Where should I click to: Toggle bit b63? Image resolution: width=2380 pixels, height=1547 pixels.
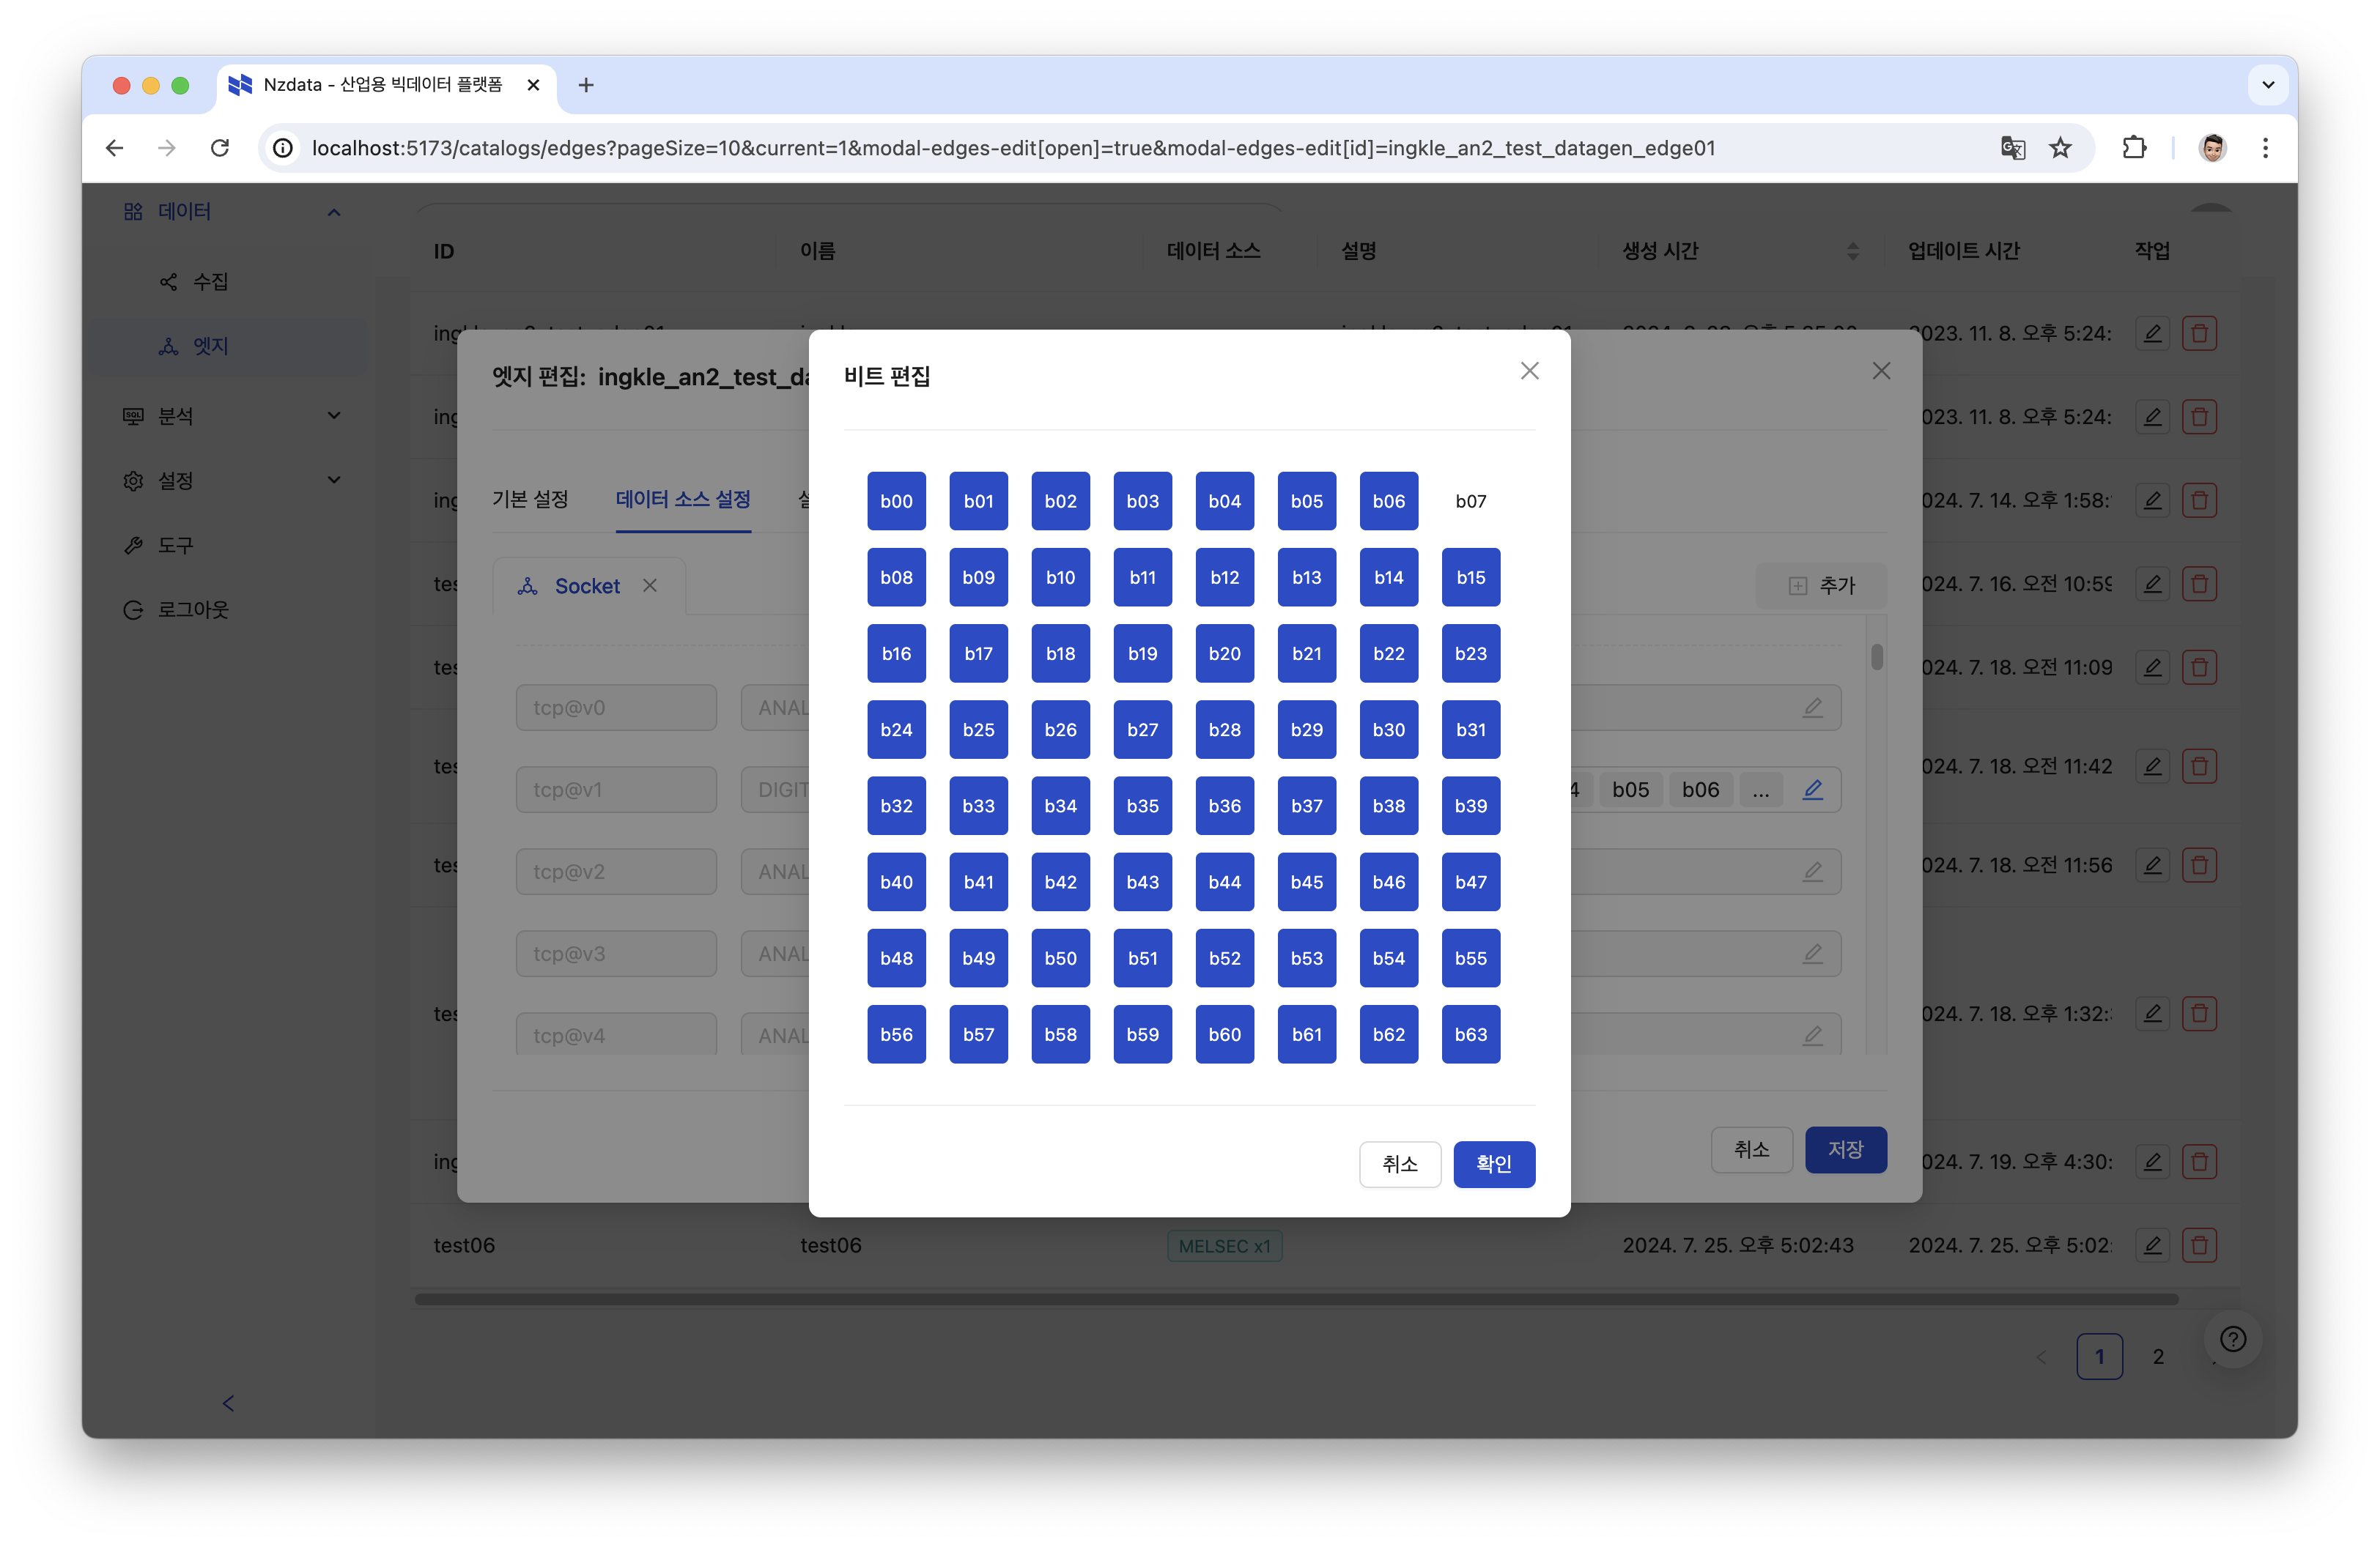pos(1470,1034)
